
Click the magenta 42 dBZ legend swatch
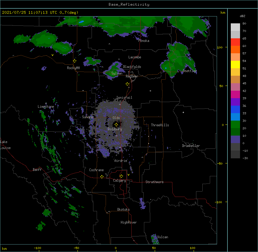[235, 95]
